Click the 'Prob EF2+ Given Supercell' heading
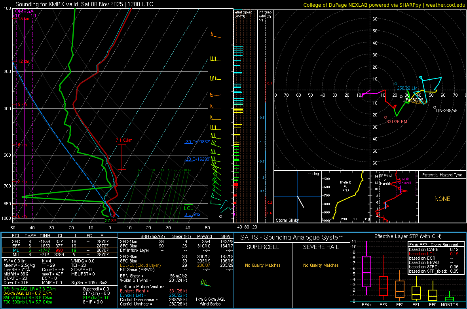This screenshot has width=467, height=309. [434, 245]
